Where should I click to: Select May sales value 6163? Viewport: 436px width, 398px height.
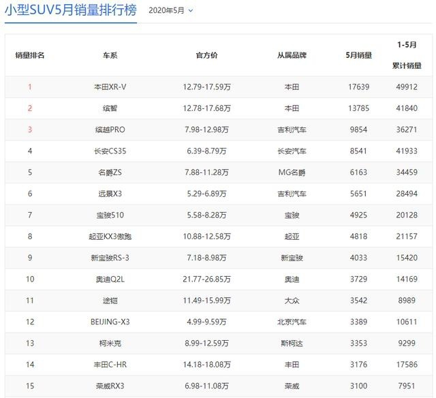pyautogui.click(x=359, y=172)
